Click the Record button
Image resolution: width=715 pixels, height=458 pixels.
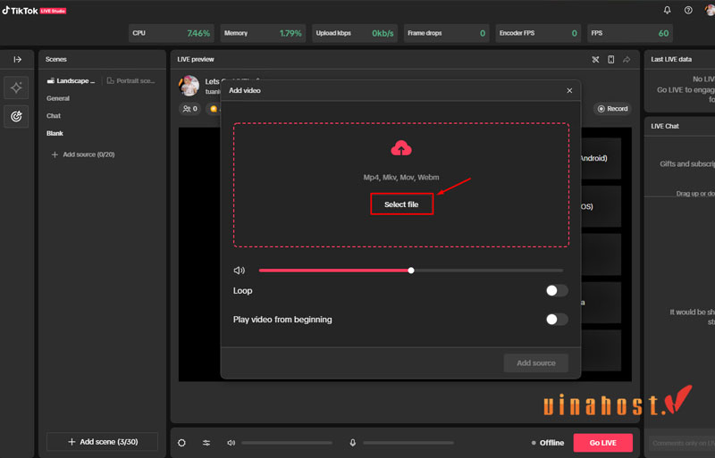tap(612, 108)
